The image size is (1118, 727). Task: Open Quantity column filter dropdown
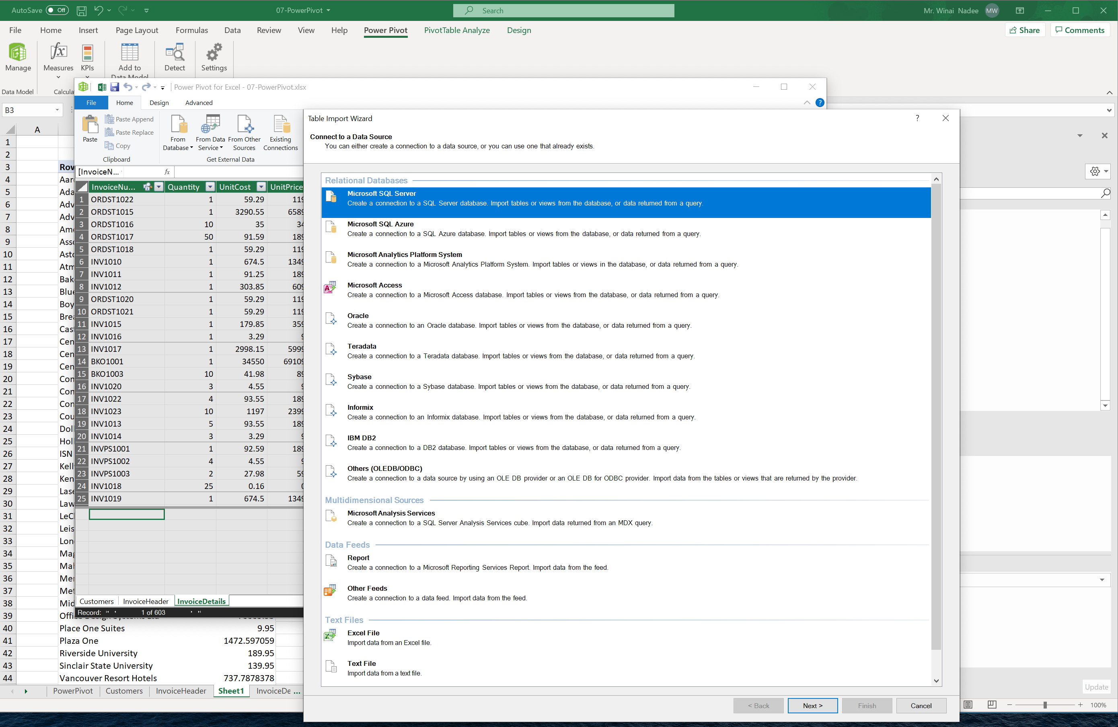click(x=210, y=187)
